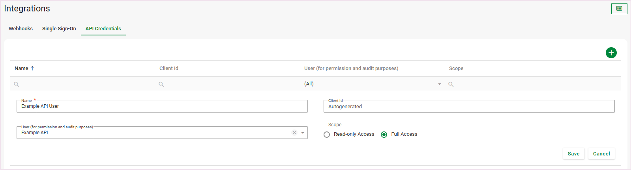Sort by the Client Id column header
Image resolution: width=631 pixels, height=170 pixels.
(169, 68)
